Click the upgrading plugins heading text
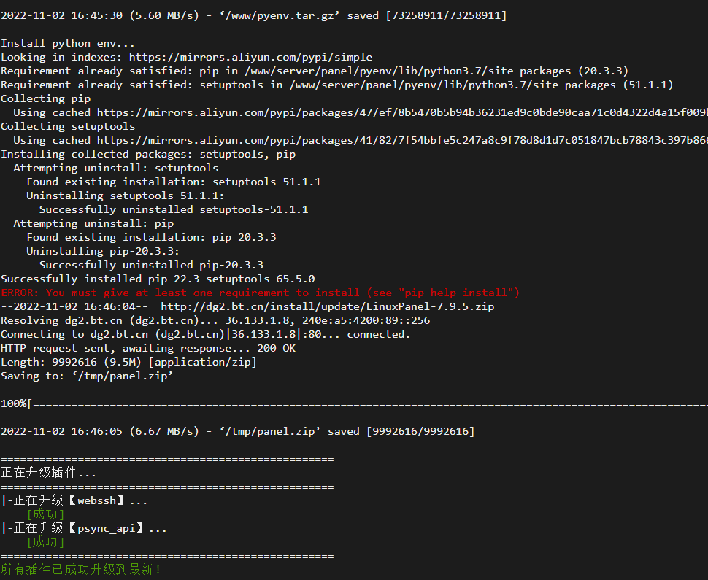Viewport: 708px width, 580px height. coord(48,473)
